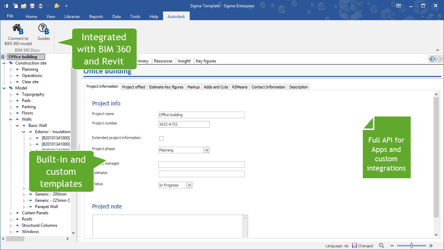Screen dimensions: 444x250
Task: Expand the Planning tree node
Action: coord(10,69)
